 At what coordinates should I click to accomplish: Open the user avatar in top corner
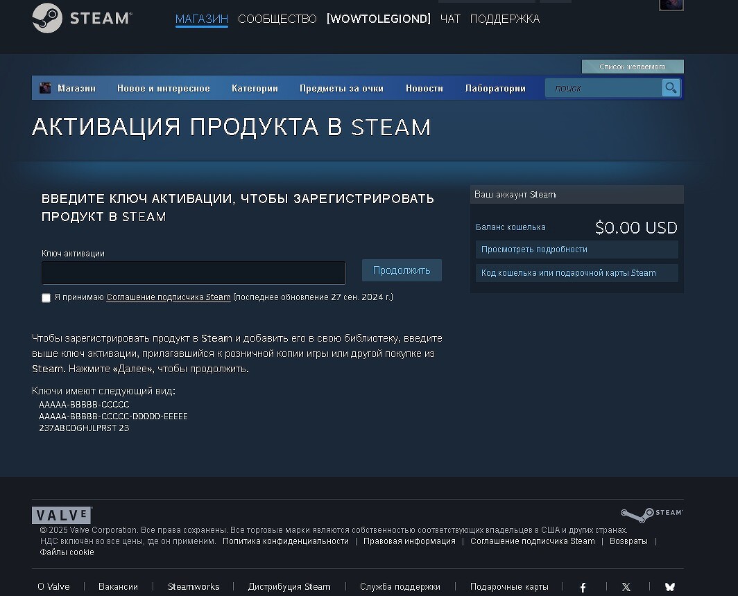point(671,5)
